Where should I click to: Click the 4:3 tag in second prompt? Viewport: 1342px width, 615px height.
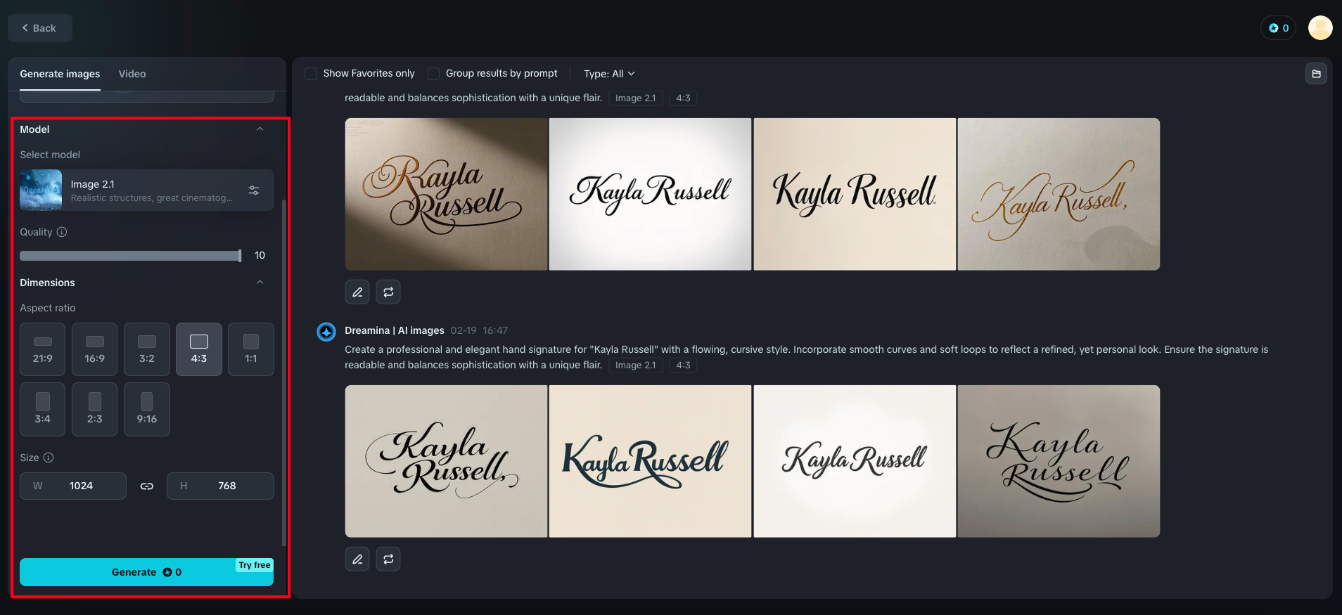[683, 365]
